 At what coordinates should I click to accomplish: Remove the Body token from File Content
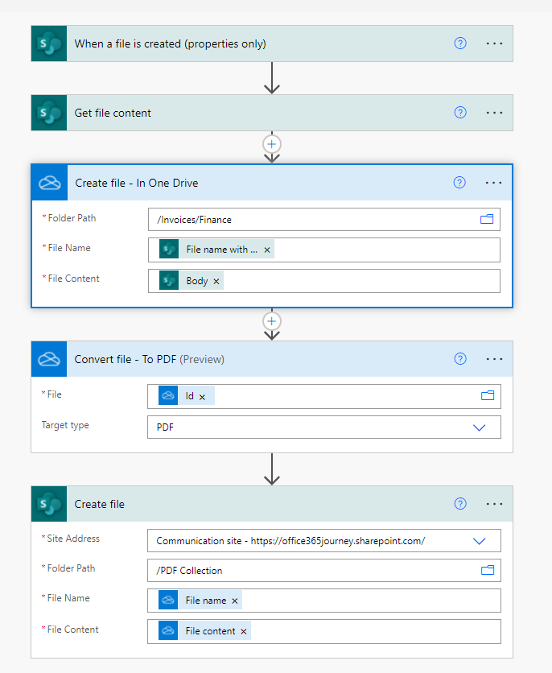(216, 281)
